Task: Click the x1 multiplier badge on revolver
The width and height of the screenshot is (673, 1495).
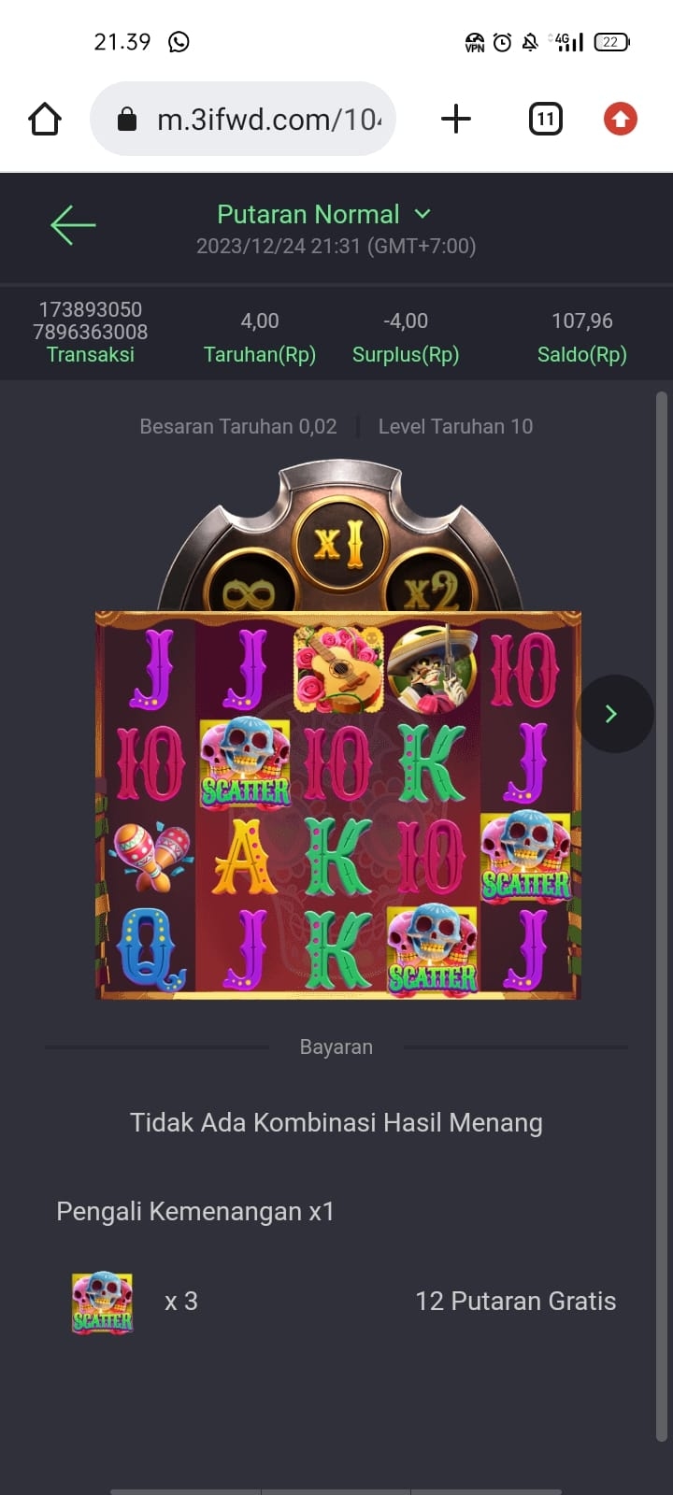Action: coord(339,542)
